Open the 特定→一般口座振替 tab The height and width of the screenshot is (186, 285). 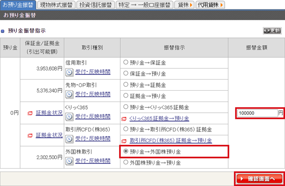click(x=144, y=5)
